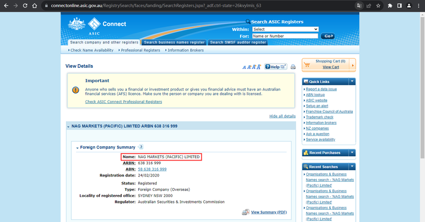The image size is (425, 222).
Task: Click the ASIC Connect logo
Action: (97, 26)
